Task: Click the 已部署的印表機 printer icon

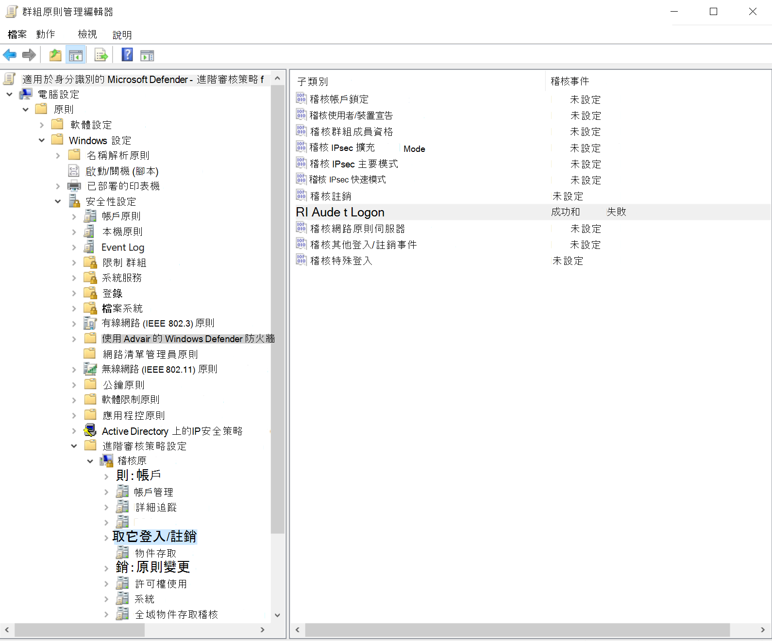Action: click(x=74, y=186)
